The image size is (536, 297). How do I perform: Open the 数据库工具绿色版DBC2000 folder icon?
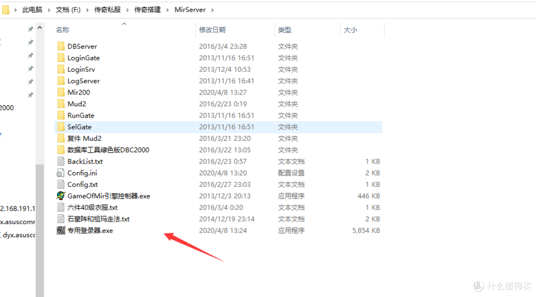tap(61, 150)
